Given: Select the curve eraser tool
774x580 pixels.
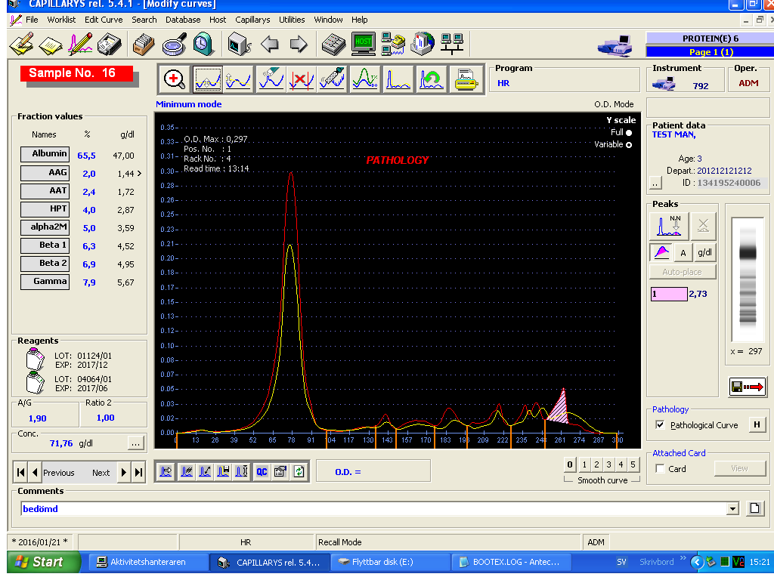Looking at the screenshot, I should point(271,79).
